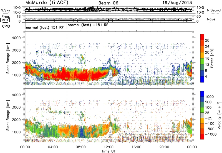Click the 'Nave' legend label

click(211, 19)
